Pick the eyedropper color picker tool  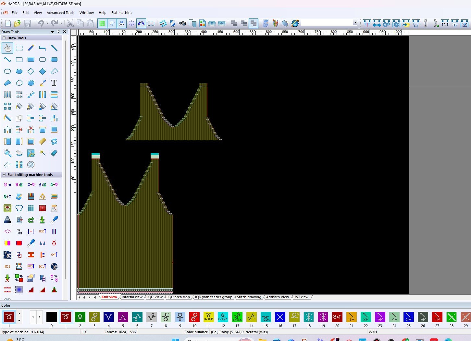point(43,83)
